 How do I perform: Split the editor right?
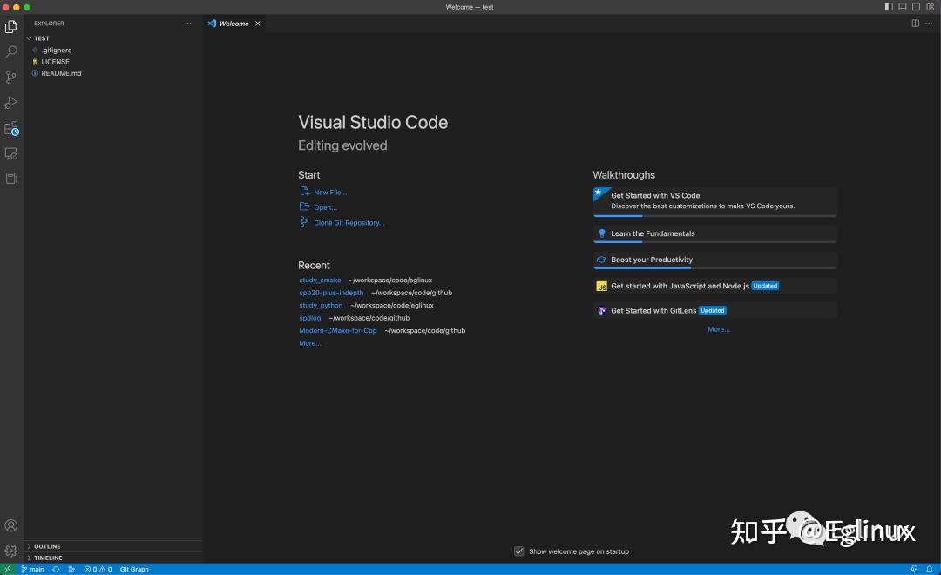(x=915, y=24)
